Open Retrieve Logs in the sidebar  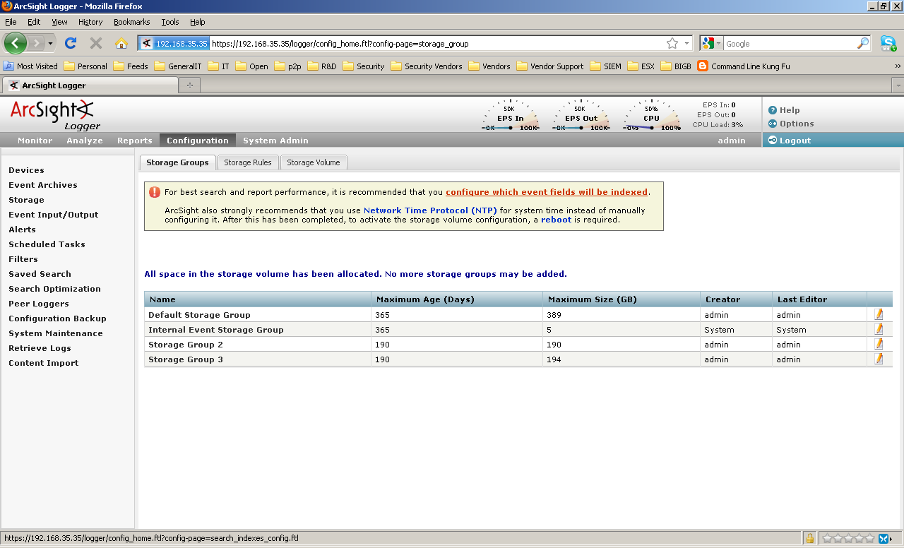[40, 348]
